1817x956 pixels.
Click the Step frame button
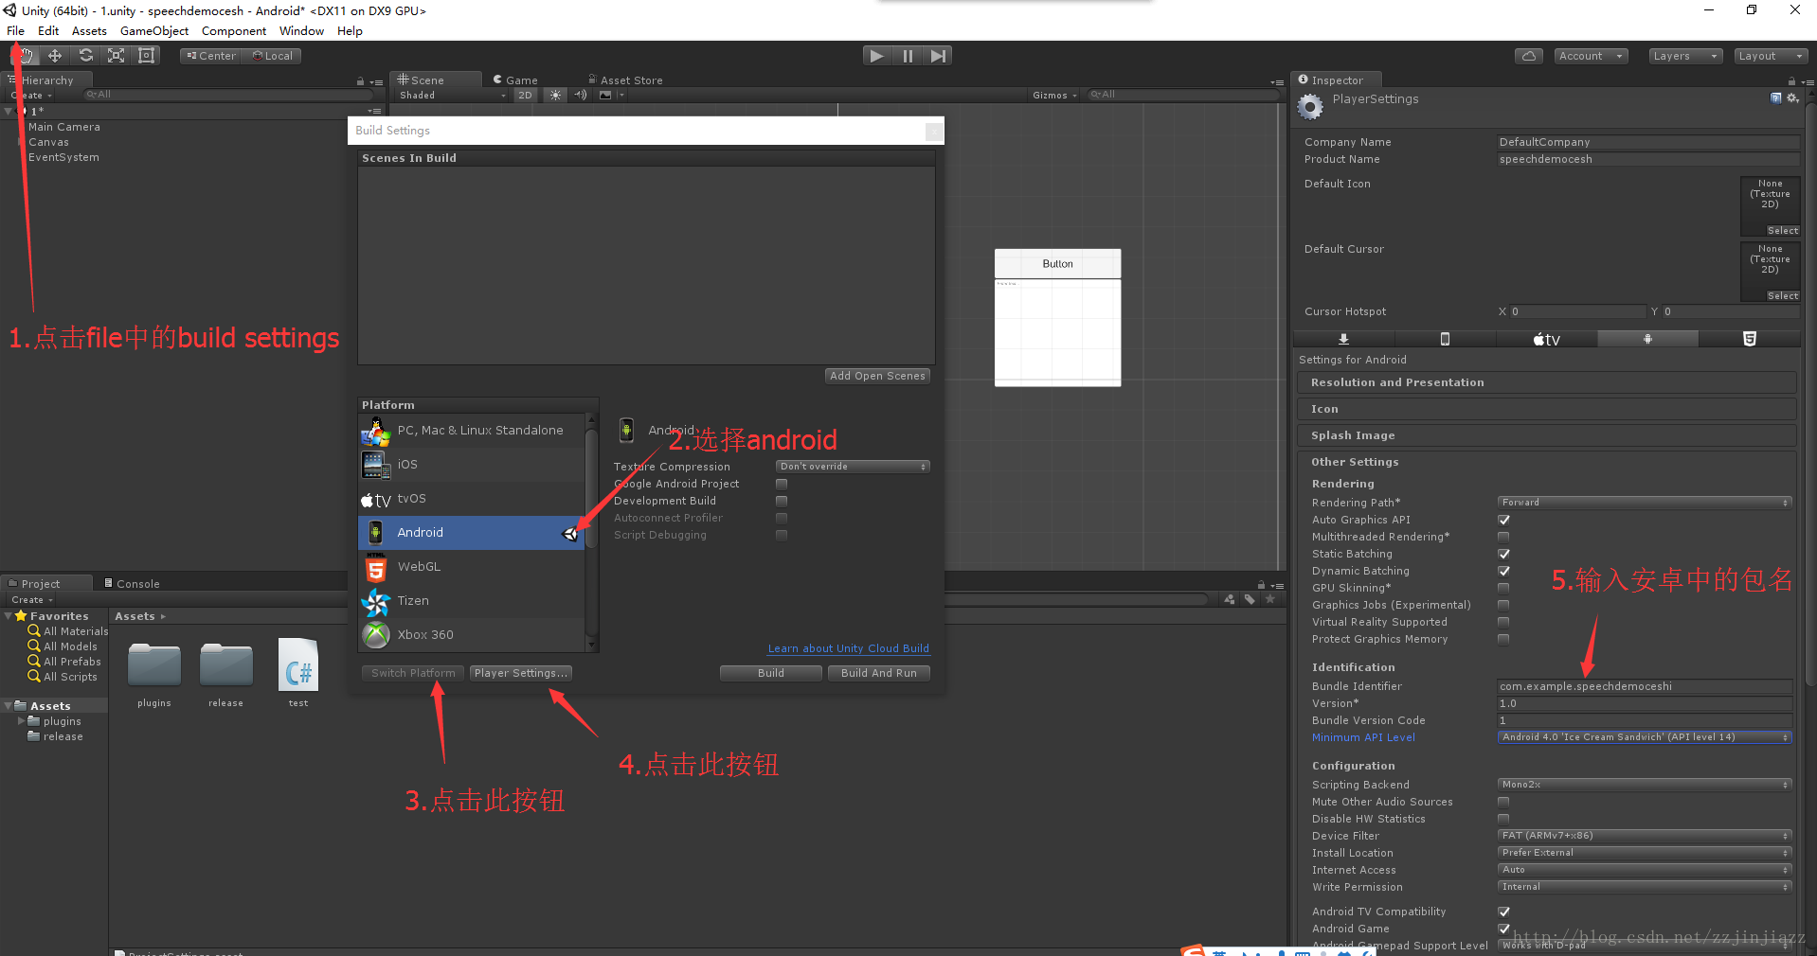pos(938,56)
